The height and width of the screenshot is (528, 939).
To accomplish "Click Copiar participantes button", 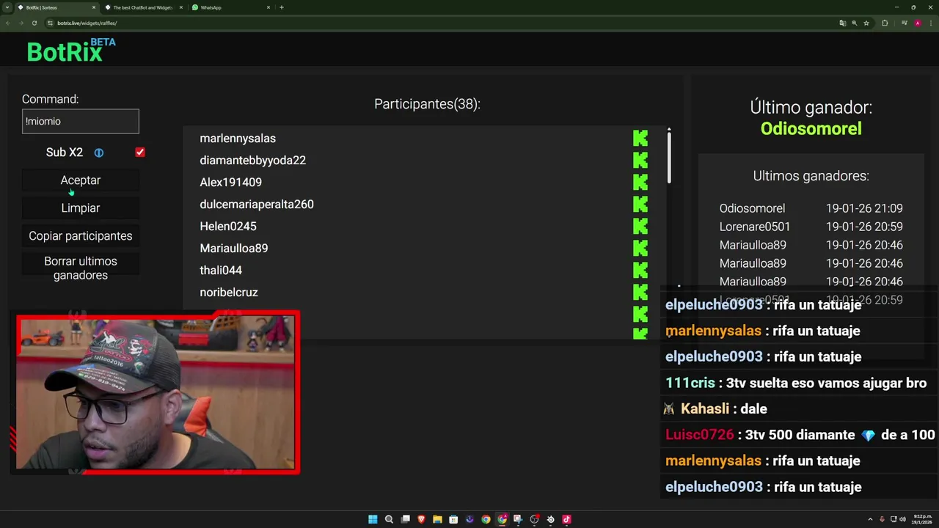I will click(81, 236).
